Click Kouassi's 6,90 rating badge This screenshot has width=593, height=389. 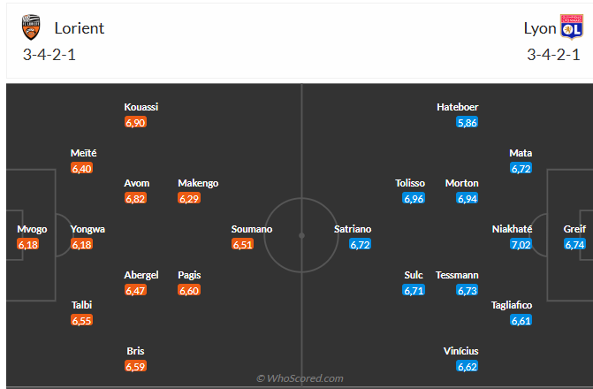tap(135, 123)
